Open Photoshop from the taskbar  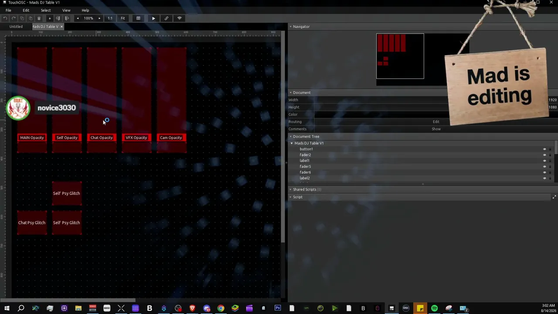278,309
